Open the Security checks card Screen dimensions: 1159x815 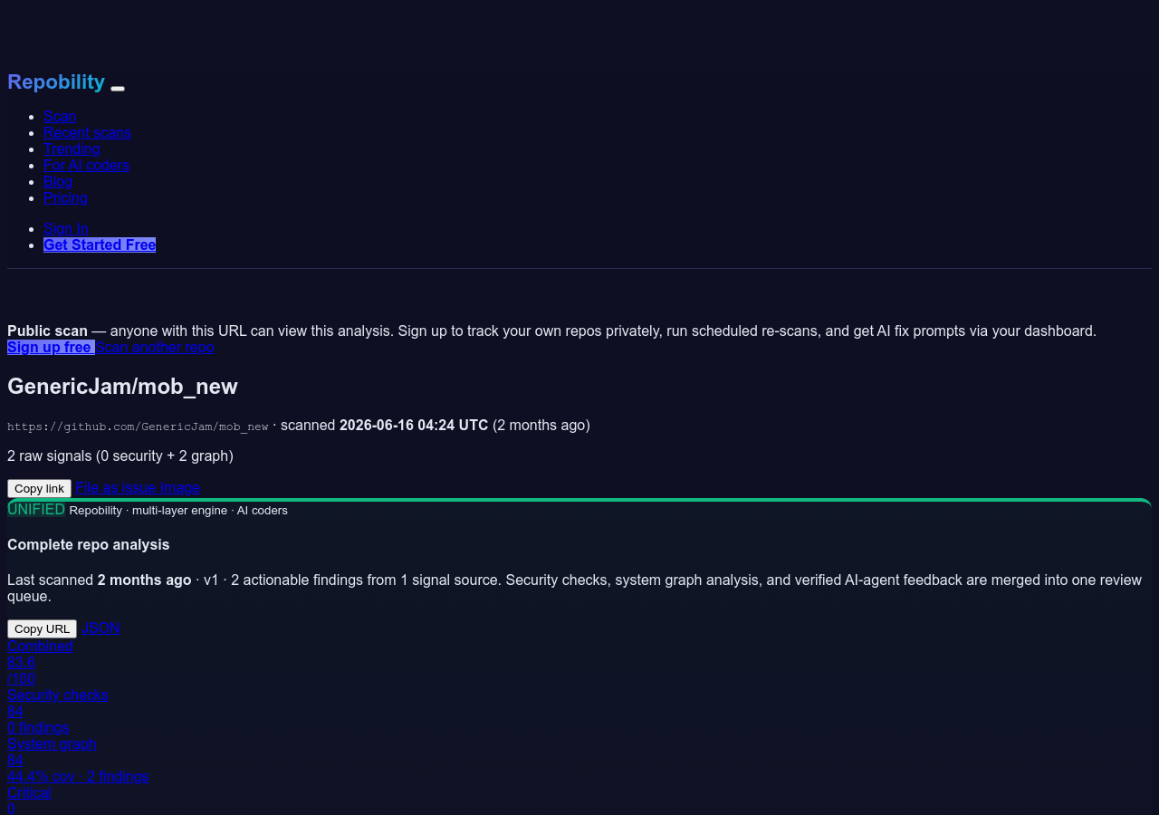click(x=58, y=711)
